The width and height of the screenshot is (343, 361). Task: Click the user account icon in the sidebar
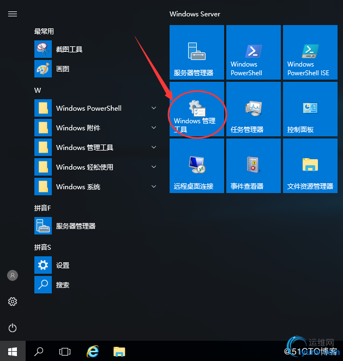(13, 275)
